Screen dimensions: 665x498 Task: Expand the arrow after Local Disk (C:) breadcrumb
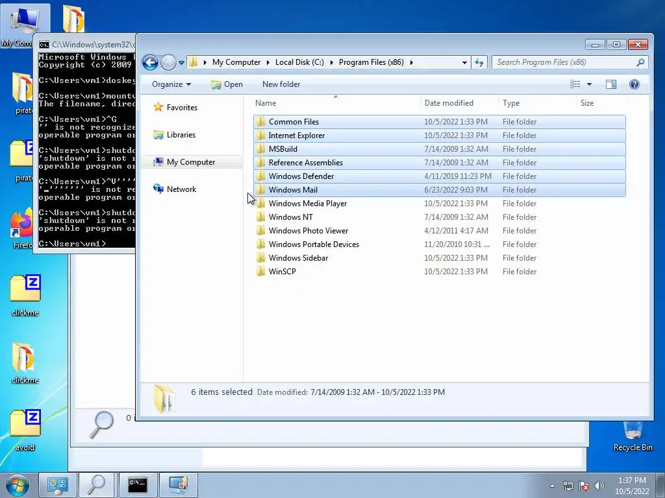tap(331, 62)
